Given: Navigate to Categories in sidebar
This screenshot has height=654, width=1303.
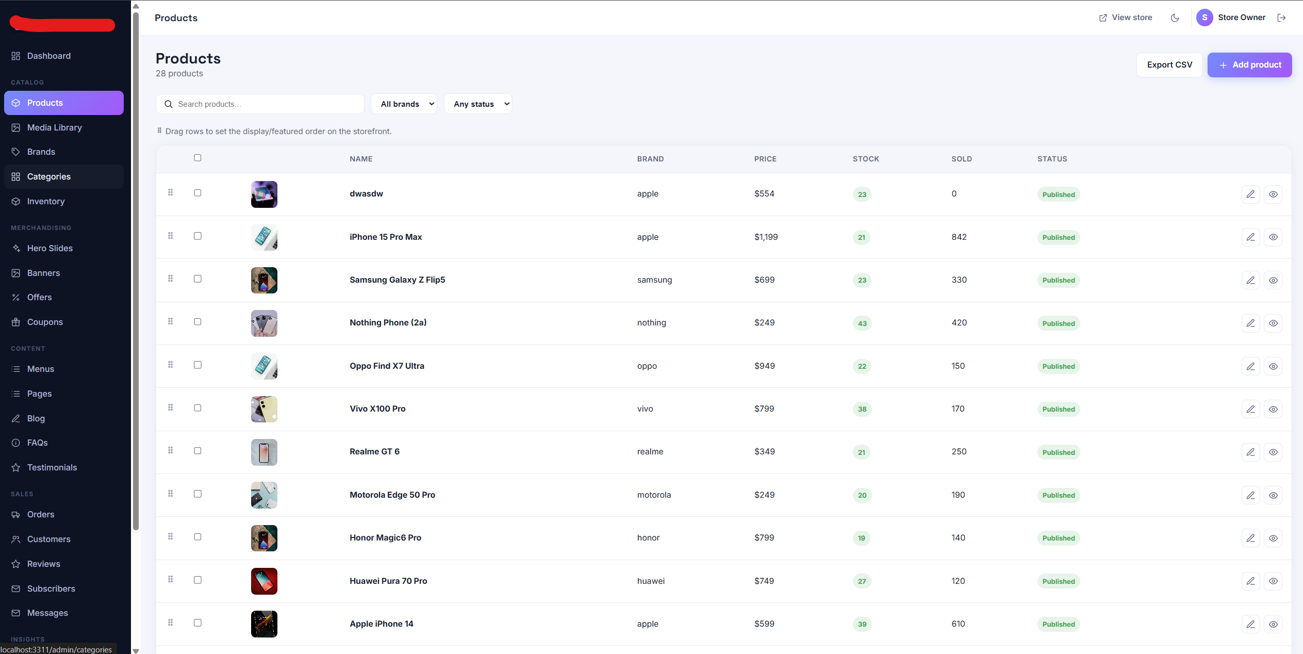Looking at the screenshot, I should [64, 176].
